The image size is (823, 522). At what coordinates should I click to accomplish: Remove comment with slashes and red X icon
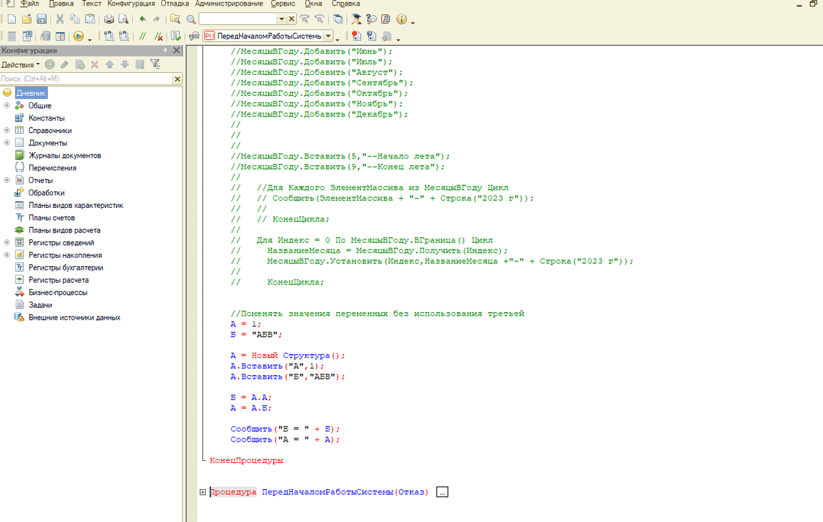[x=158, y=36]
